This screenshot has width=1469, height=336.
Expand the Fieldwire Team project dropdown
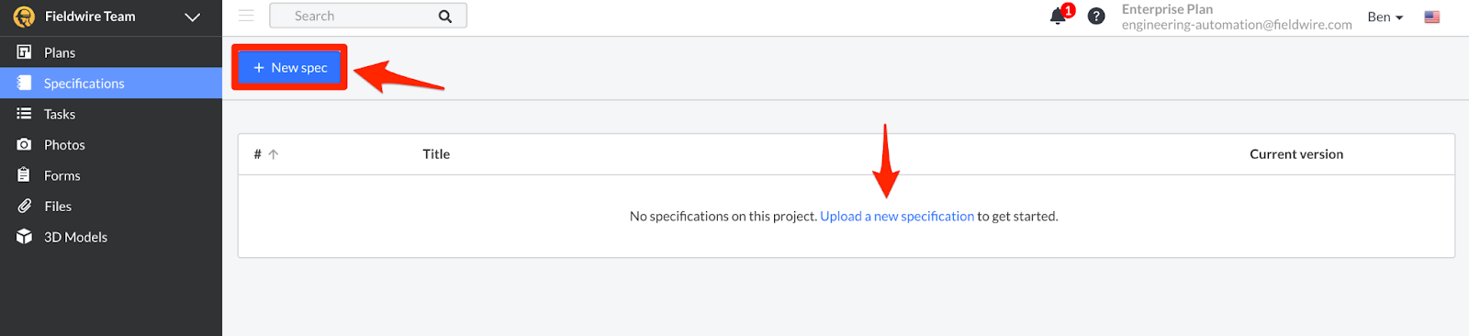pos(193,17)
